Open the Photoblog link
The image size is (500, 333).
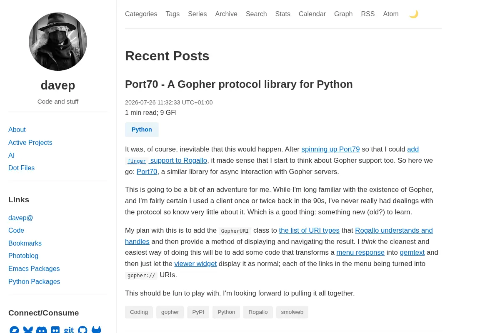(23, 256)
